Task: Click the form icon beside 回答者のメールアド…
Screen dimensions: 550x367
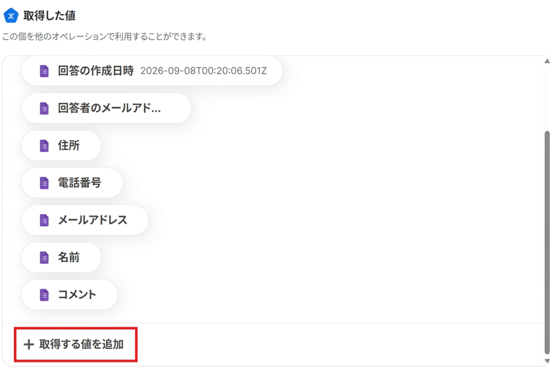Action: point(44,108)
